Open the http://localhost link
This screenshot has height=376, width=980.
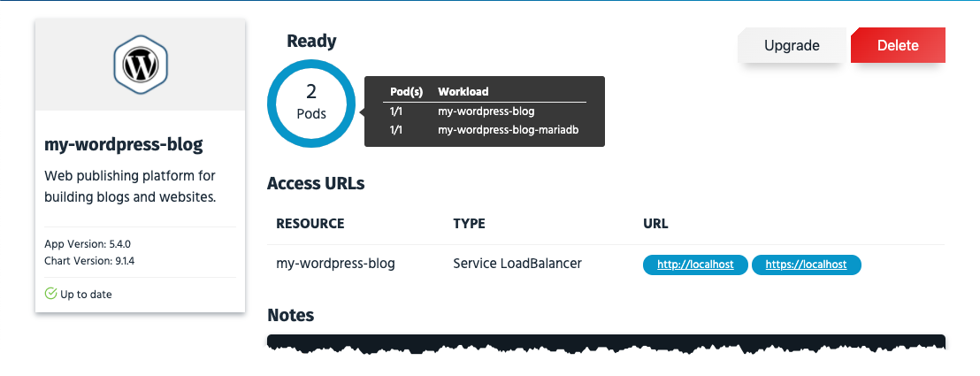tap(695, 265)
